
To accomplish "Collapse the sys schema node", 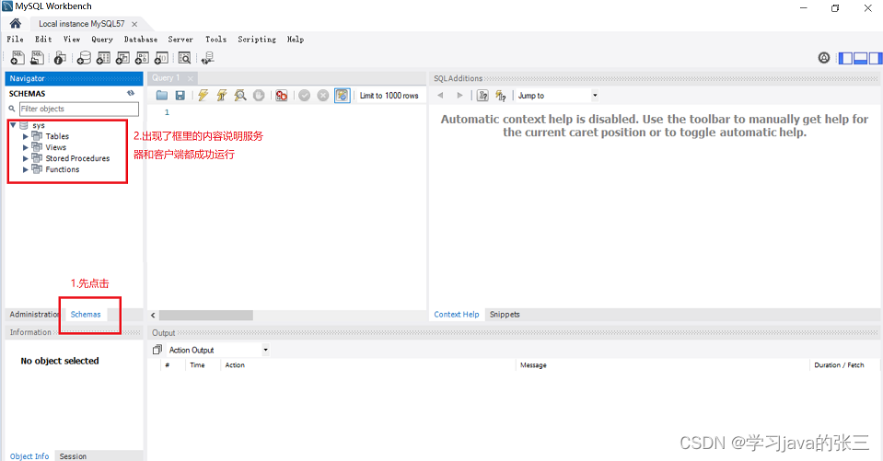I will (13, 125).
